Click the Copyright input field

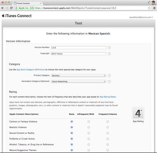[78, 54]
